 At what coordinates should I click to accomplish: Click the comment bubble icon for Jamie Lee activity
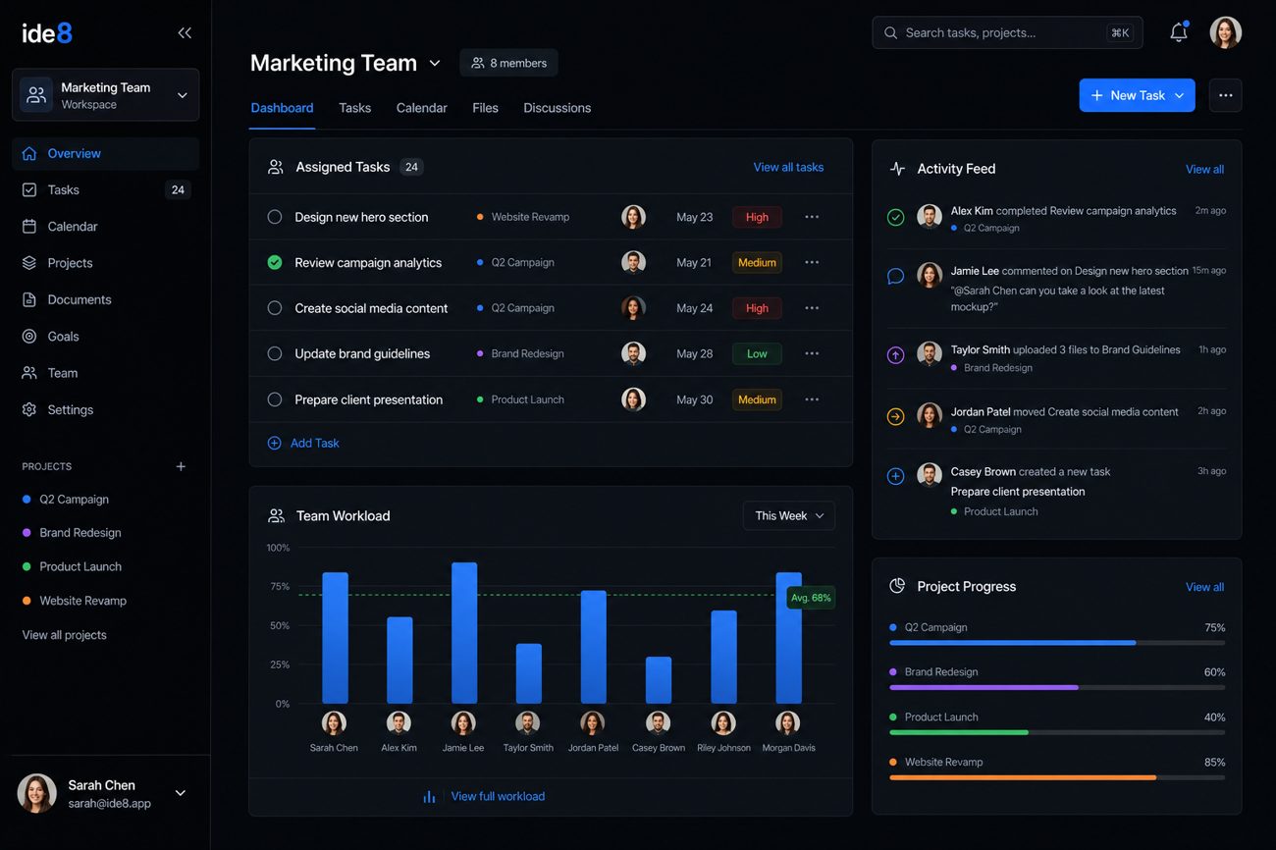coord(895,277)
